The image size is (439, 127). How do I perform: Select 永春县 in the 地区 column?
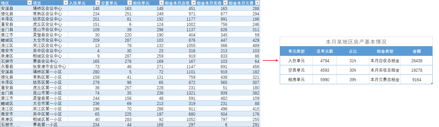(16, 66)
